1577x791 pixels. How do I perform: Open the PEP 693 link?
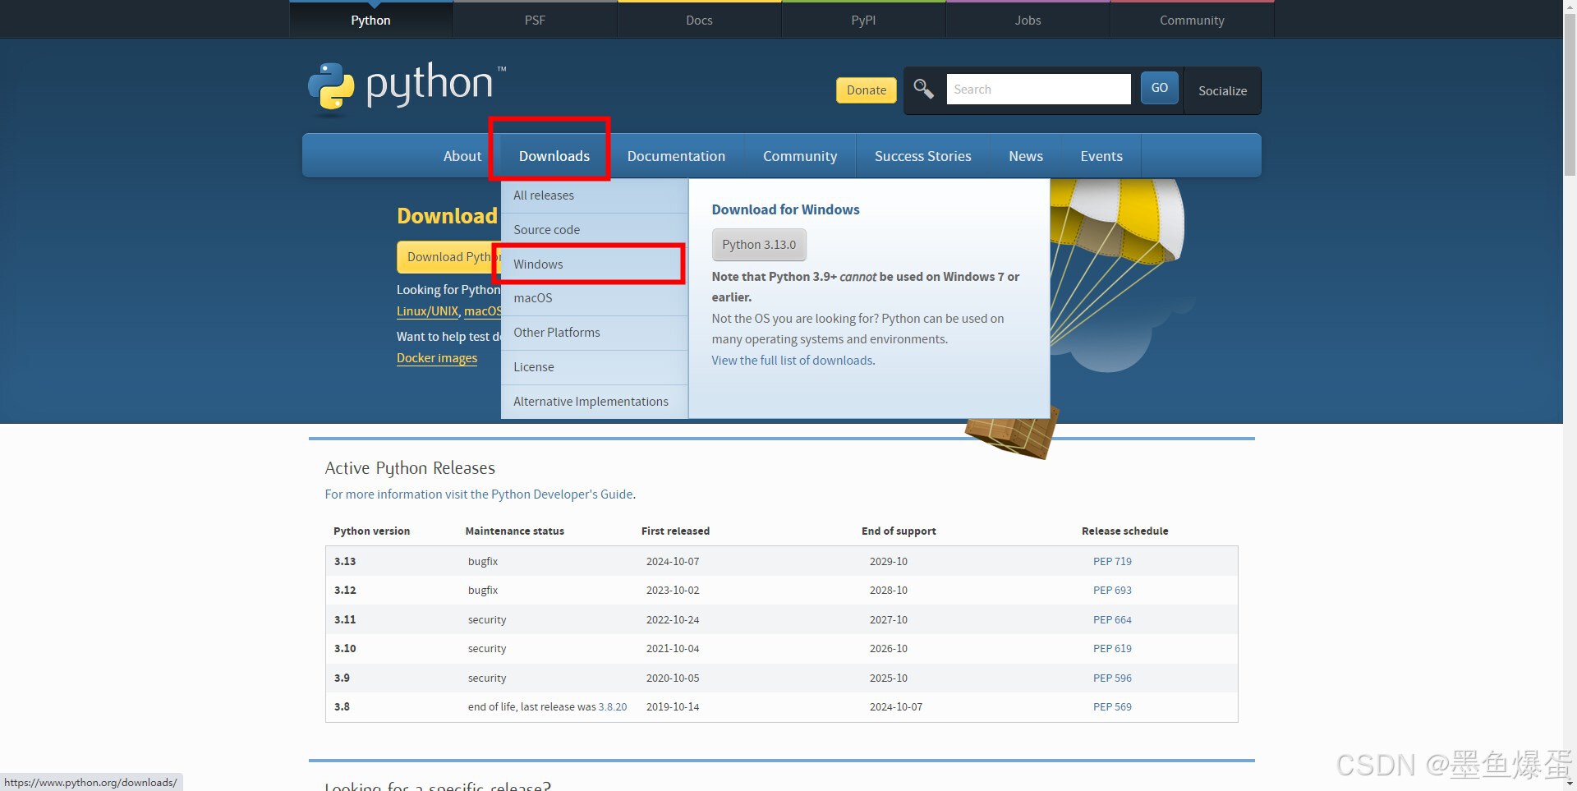click(1112, 591)
